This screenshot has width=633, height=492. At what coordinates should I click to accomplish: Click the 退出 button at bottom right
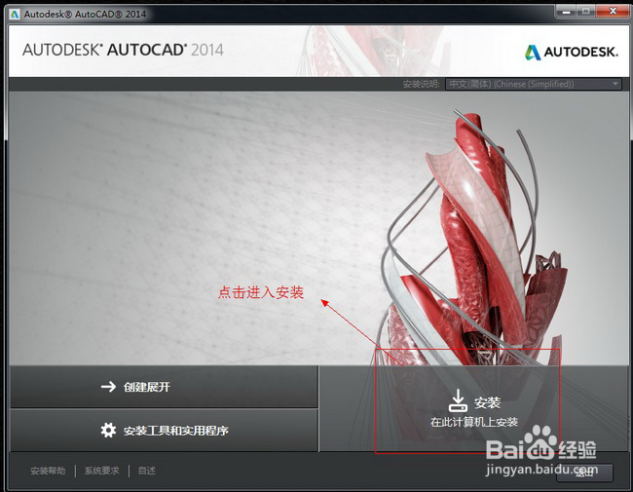click(x=584, y=473)
